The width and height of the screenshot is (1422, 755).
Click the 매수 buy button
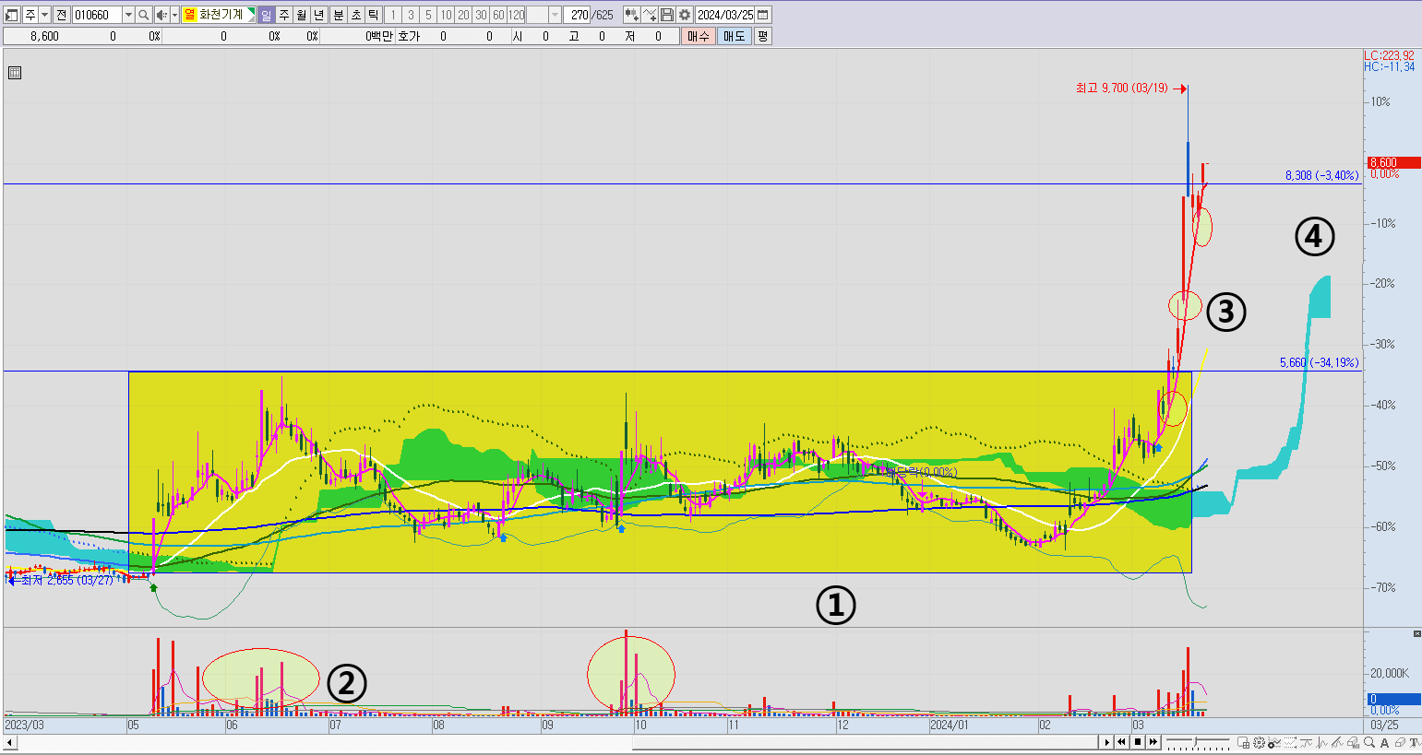(699, 36)
